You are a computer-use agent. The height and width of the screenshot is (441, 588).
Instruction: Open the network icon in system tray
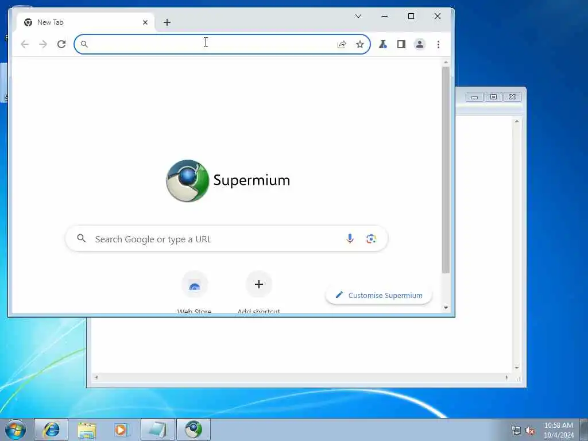[516, 431]
